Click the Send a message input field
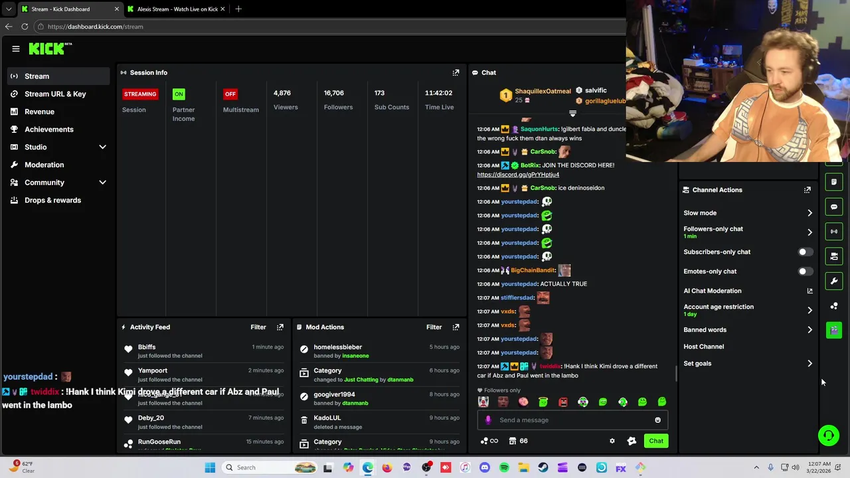This screenshot has width=850, height=478. click(x=571, y=420)
